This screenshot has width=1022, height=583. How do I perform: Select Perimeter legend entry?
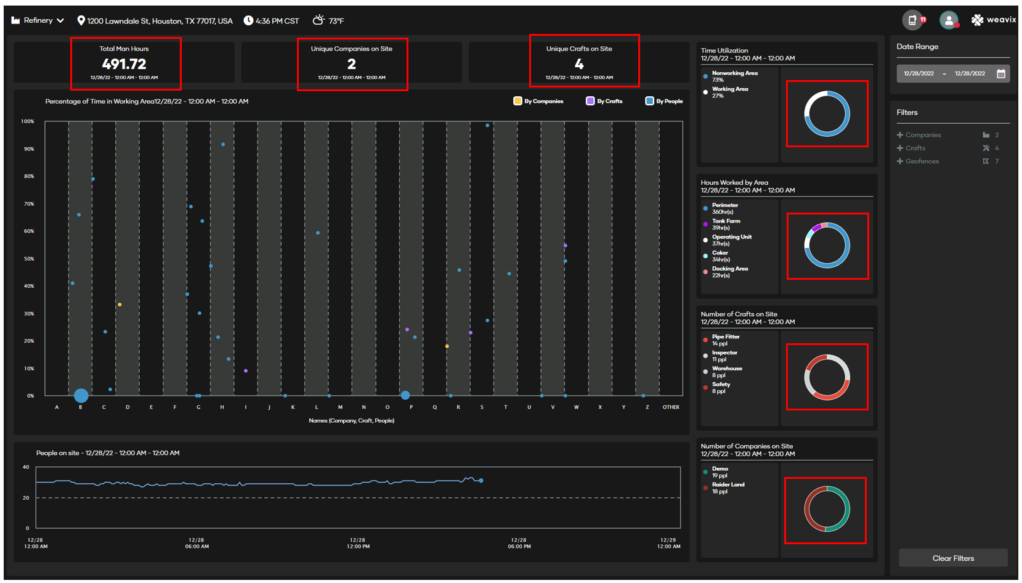click(721, 208)
